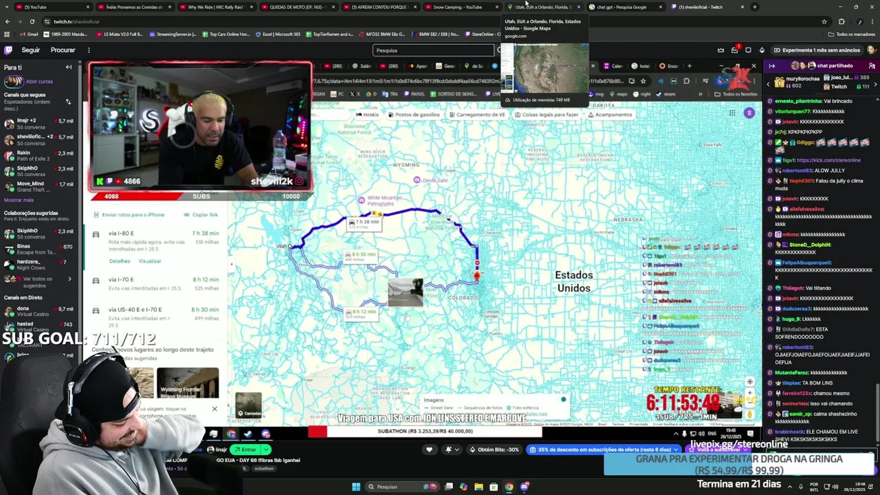Open the Camadas map layers thumbnail
880x495 pixels.
[248, 405]
